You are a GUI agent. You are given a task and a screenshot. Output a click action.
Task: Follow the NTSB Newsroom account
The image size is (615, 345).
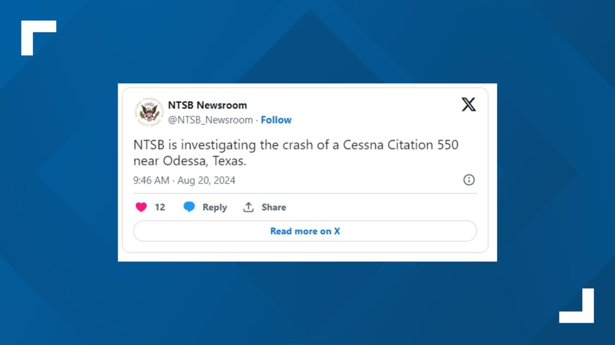(276, 120)
